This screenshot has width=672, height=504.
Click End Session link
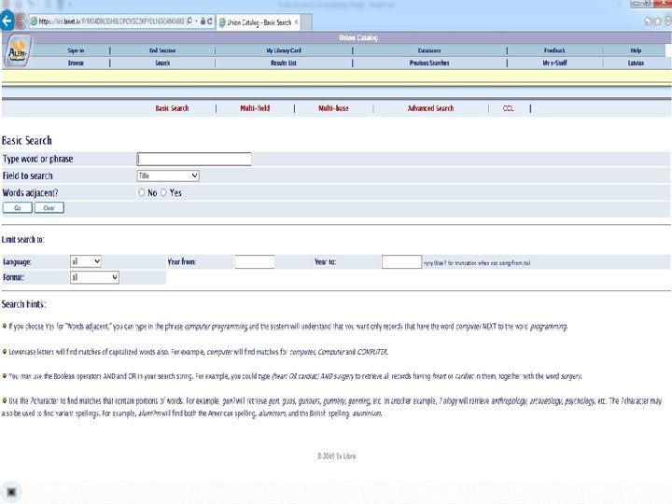tap(162, 50)
